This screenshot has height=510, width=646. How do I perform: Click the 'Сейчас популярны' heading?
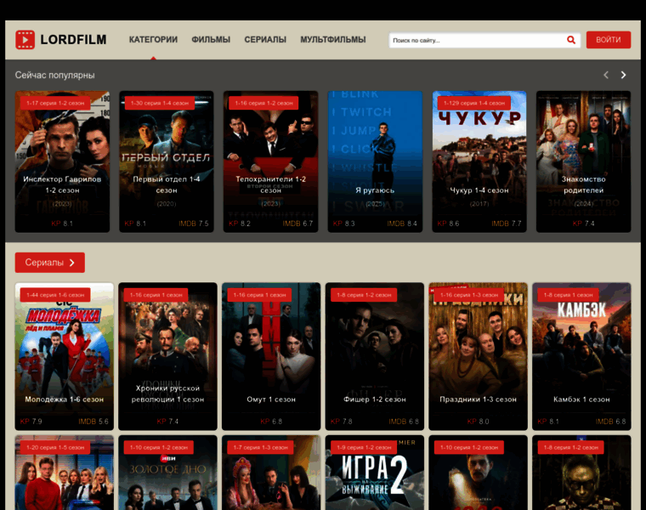click(54, 75)
